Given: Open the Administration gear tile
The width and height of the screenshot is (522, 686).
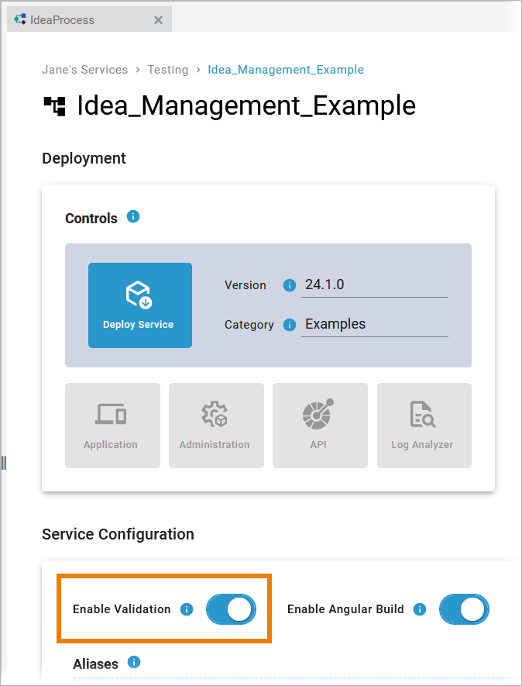Looking at the screenshot, I should click(x=215, y=425).
